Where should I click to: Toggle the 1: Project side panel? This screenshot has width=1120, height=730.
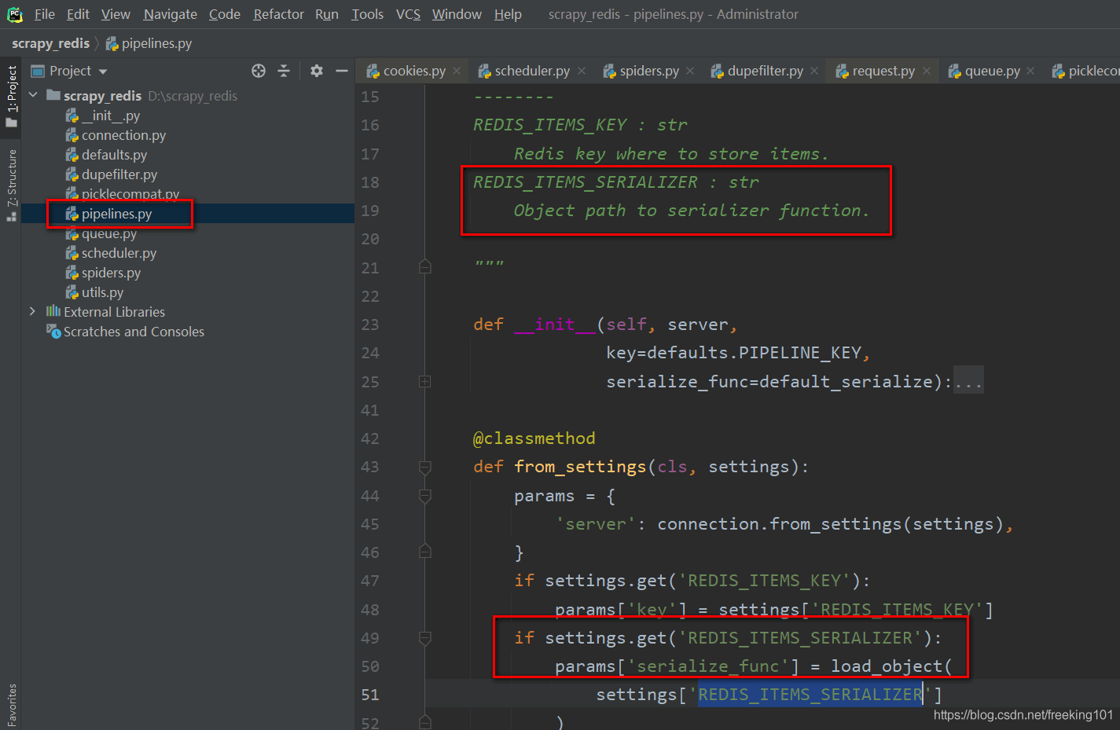12,96
